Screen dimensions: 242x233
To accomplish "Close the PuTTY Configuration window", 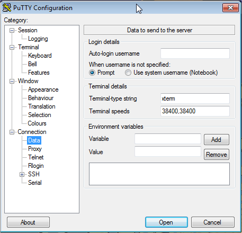I will click(230, 8).
